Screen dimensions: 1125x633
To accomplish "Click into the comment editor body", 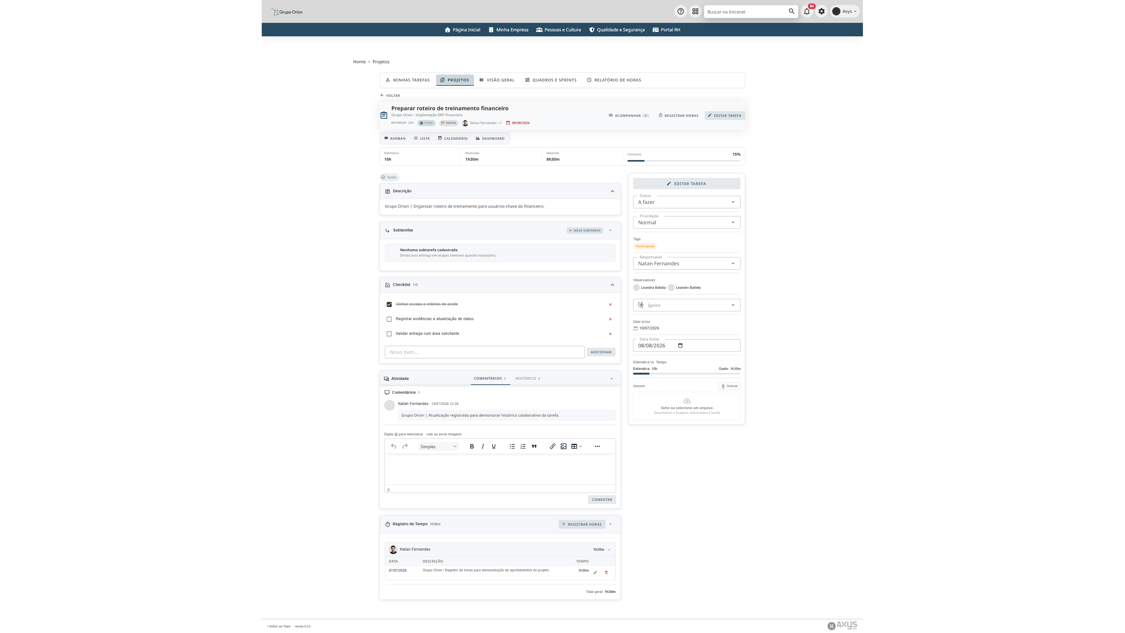I will click(500, 469).
